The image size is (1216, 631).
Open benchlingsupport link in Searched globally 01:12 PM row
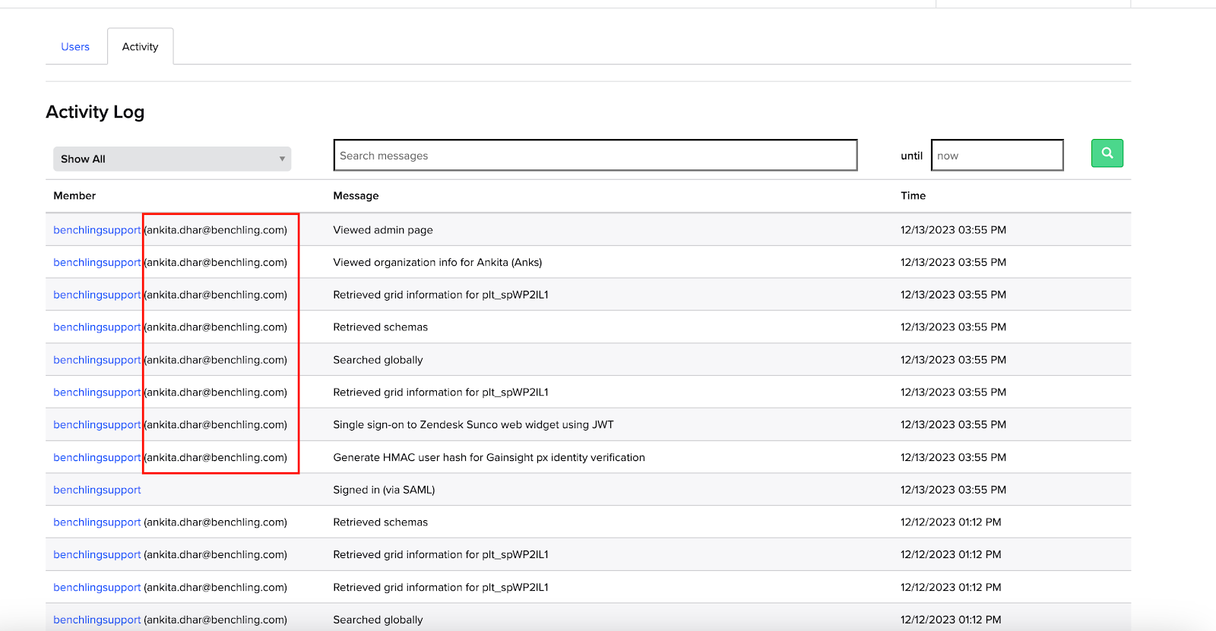click(97, 620)
